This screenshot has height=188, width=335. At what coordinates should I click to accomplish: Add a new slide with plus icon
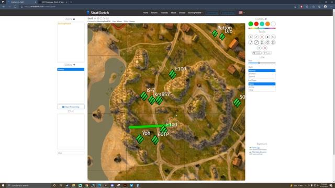pos(74,65)
